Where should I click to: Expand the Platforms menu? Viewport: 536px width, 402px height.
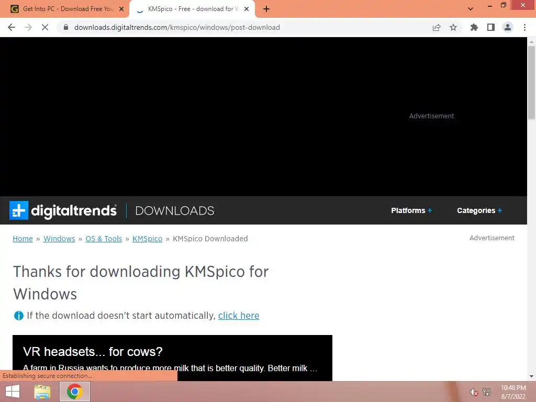[411, 210]
